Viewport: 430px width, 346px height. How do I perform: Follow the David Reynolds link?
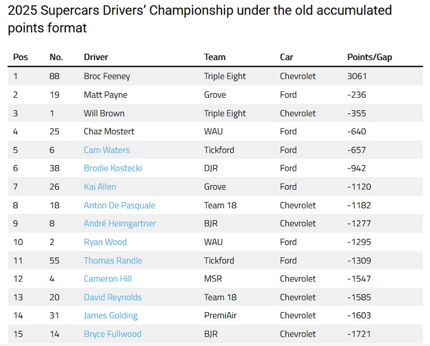tap(112, 297)
